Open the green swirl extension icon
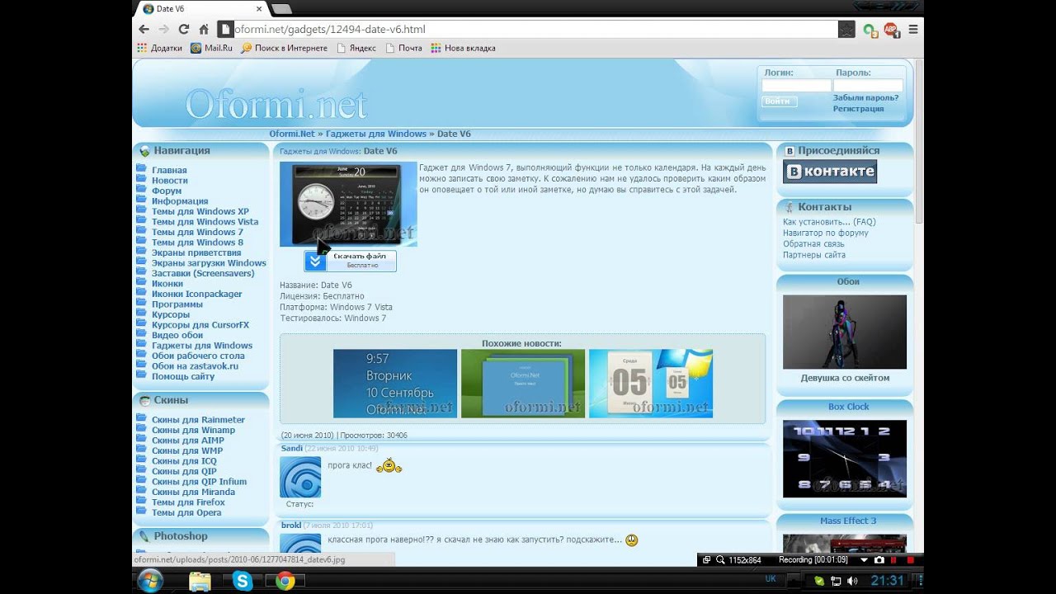Viewport: 1056px width, 594px height. point(870,30)
